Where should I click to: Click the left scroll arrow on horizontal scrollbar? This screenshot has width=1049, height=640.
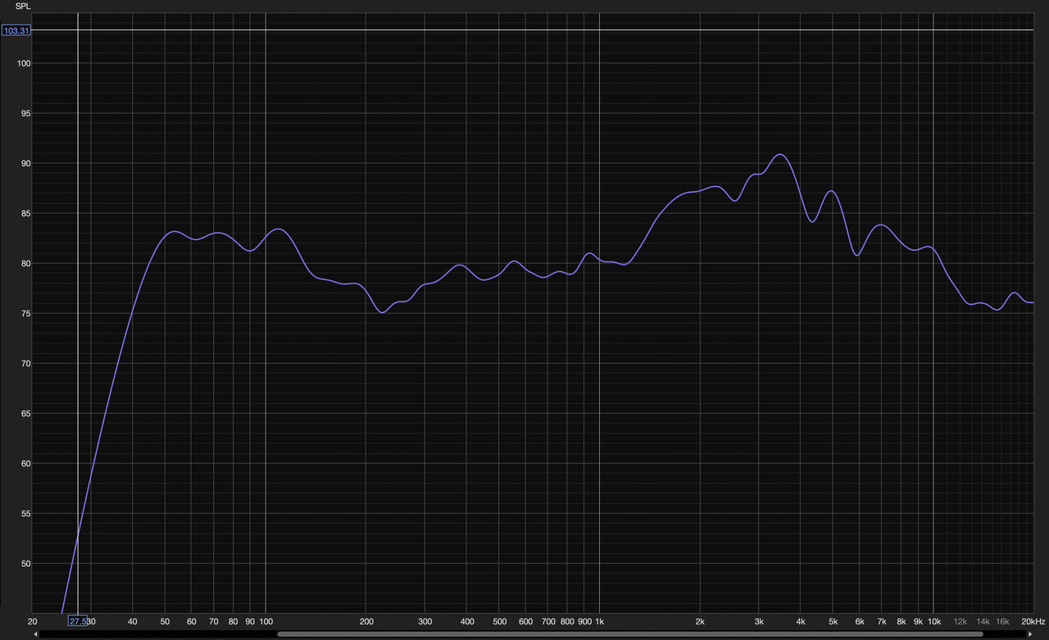(x=34, y=634)
